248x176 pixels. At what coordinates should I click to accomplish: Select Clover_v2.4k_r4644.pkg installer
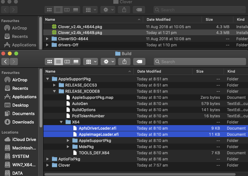[145, 27]
